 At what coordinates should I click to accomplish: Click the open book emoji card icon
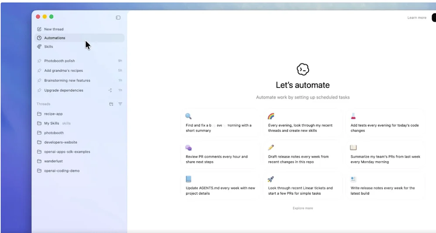(x=353, y=148)
